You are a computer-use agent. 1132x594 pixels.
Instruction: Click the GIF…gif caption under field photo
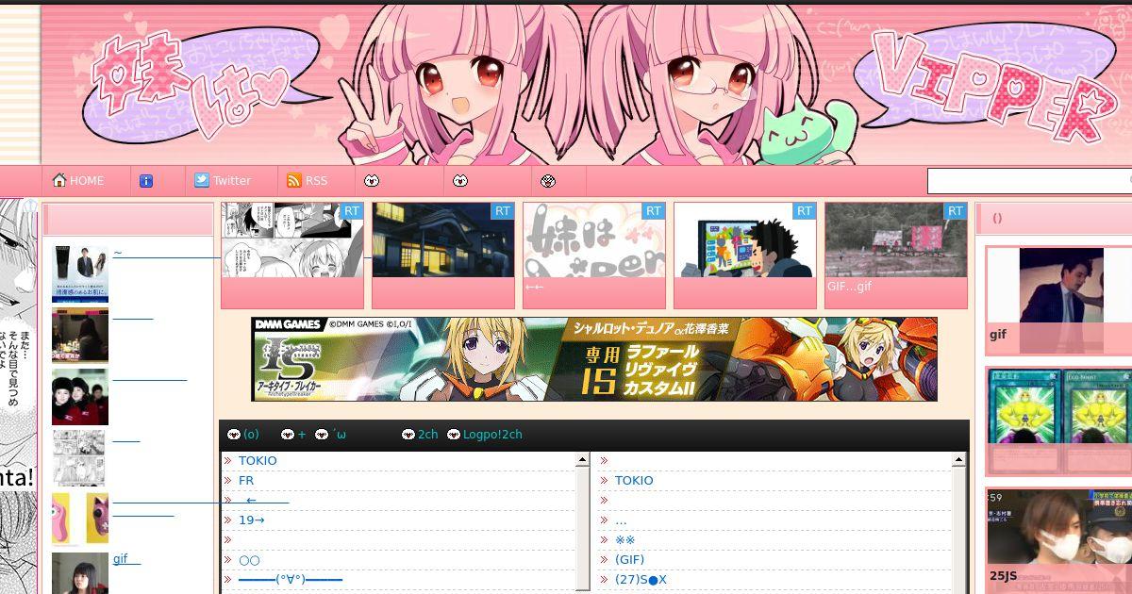tap(849, 287)
